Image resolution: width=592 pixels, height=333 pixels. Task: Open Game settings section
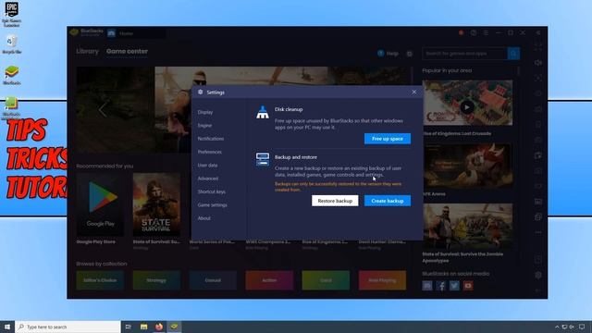tap(212, 205)
